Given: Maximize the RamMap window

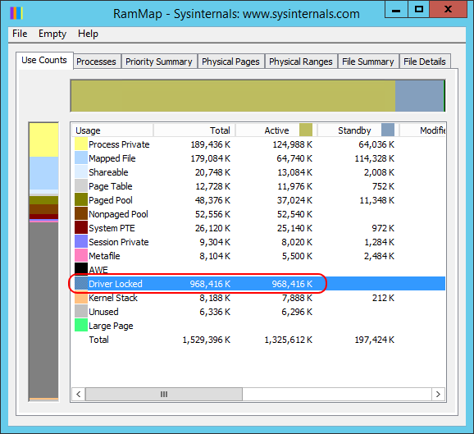Looking at the screenshot, I should (419, 9).
